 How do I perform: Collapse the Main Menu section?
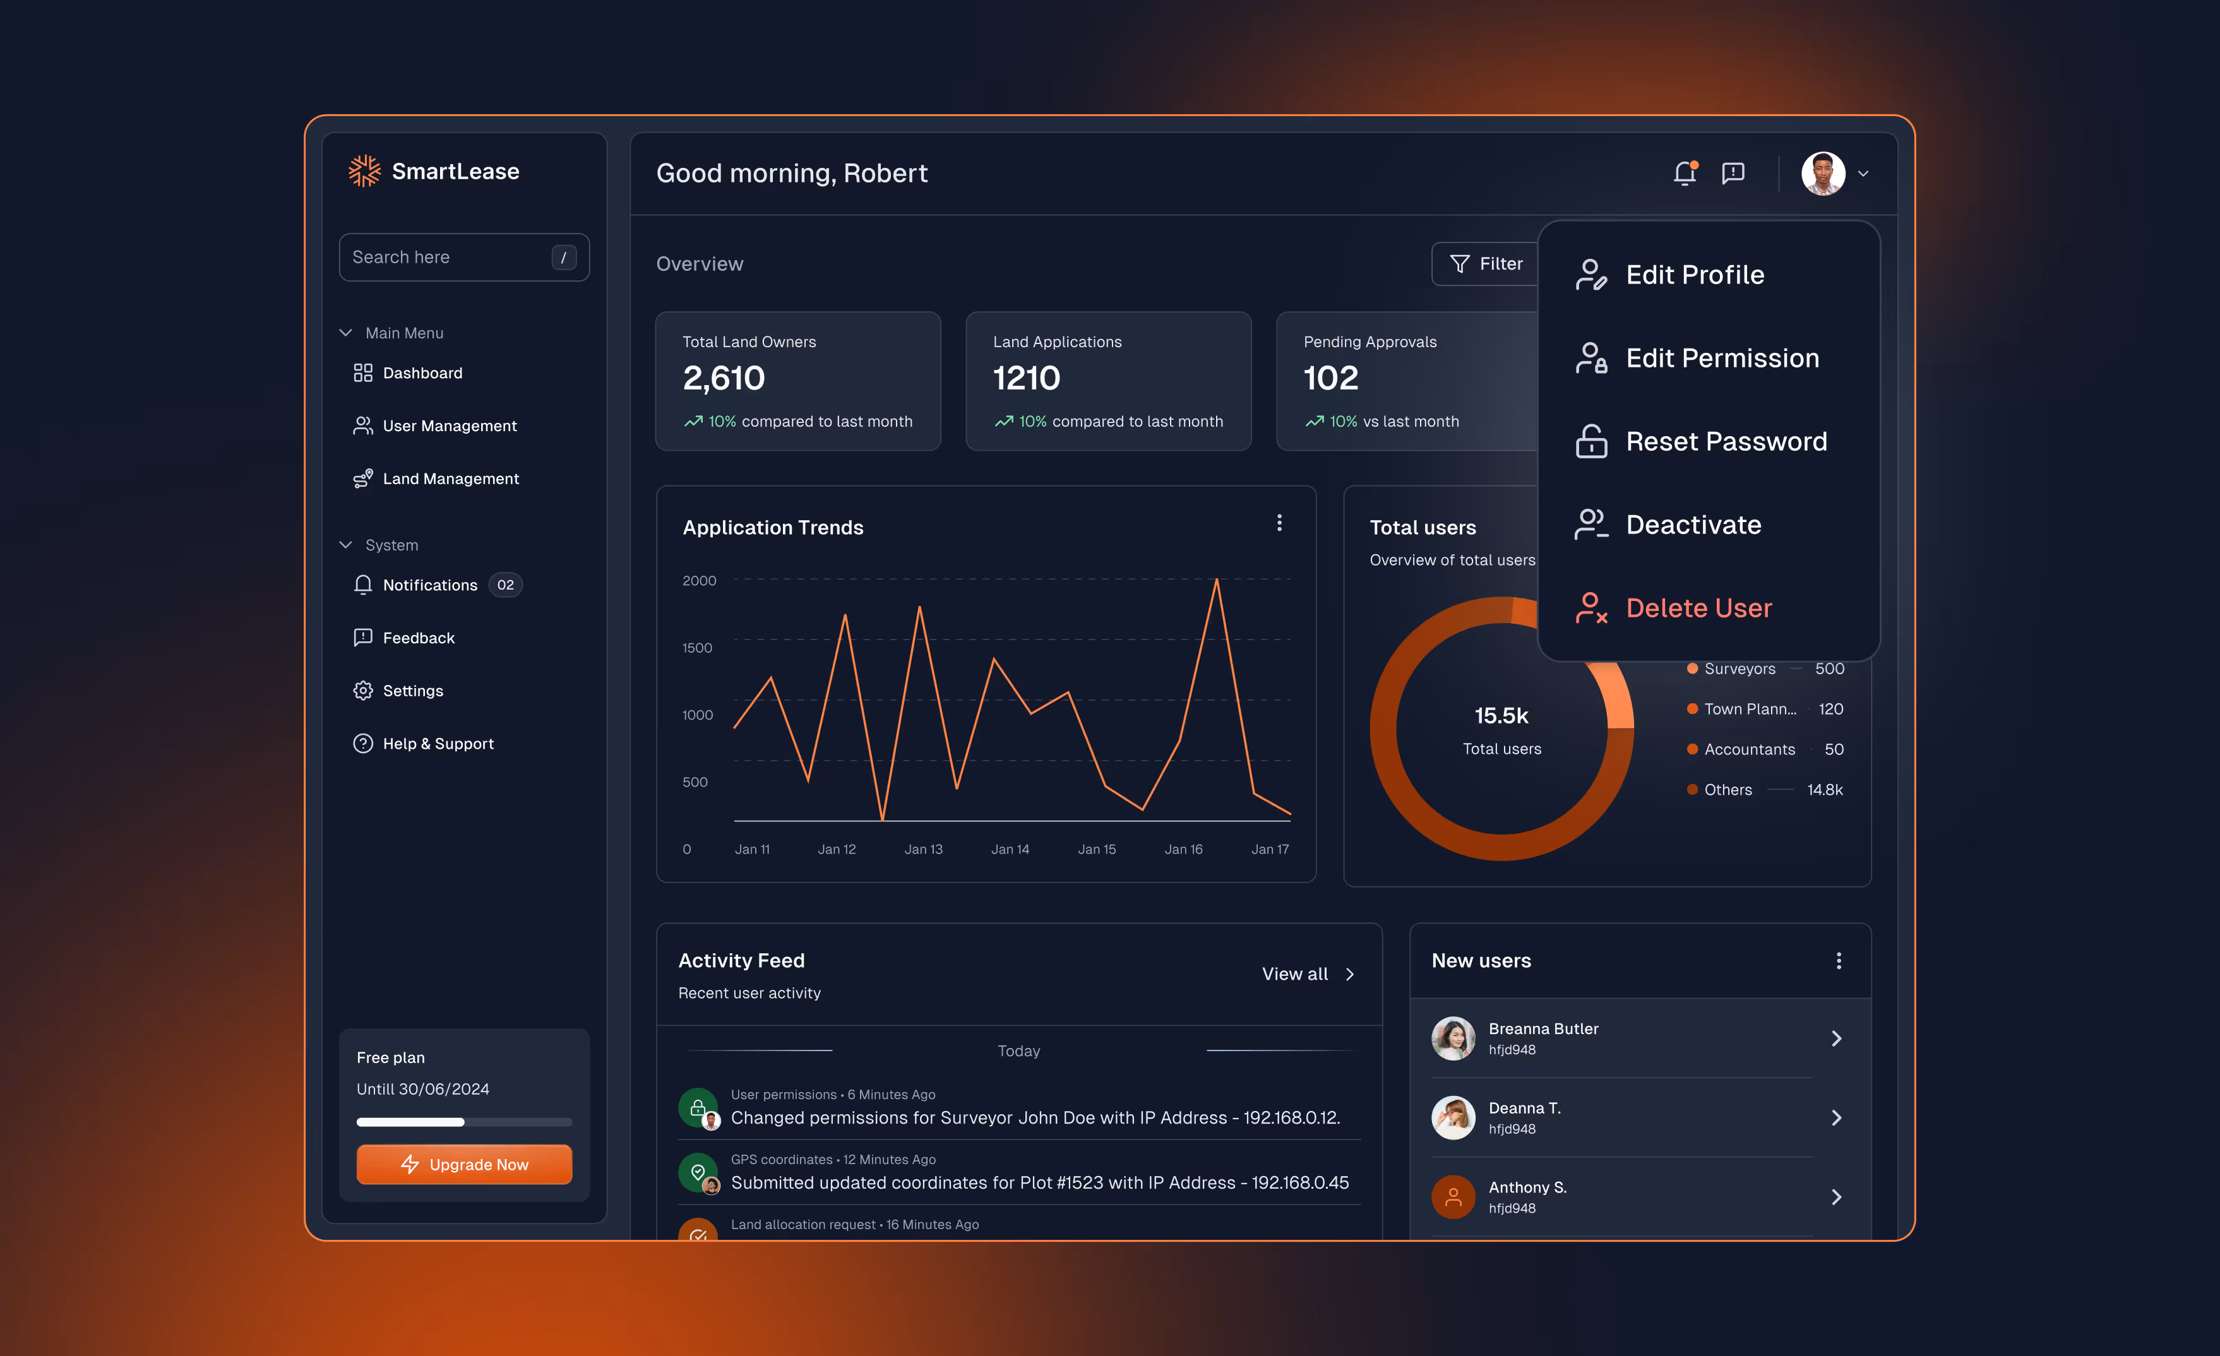pos(346,333)
